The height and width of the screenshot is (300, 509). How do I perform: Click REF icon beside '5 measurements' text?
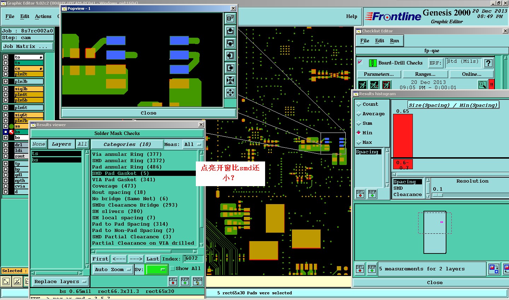pos(372,269)
